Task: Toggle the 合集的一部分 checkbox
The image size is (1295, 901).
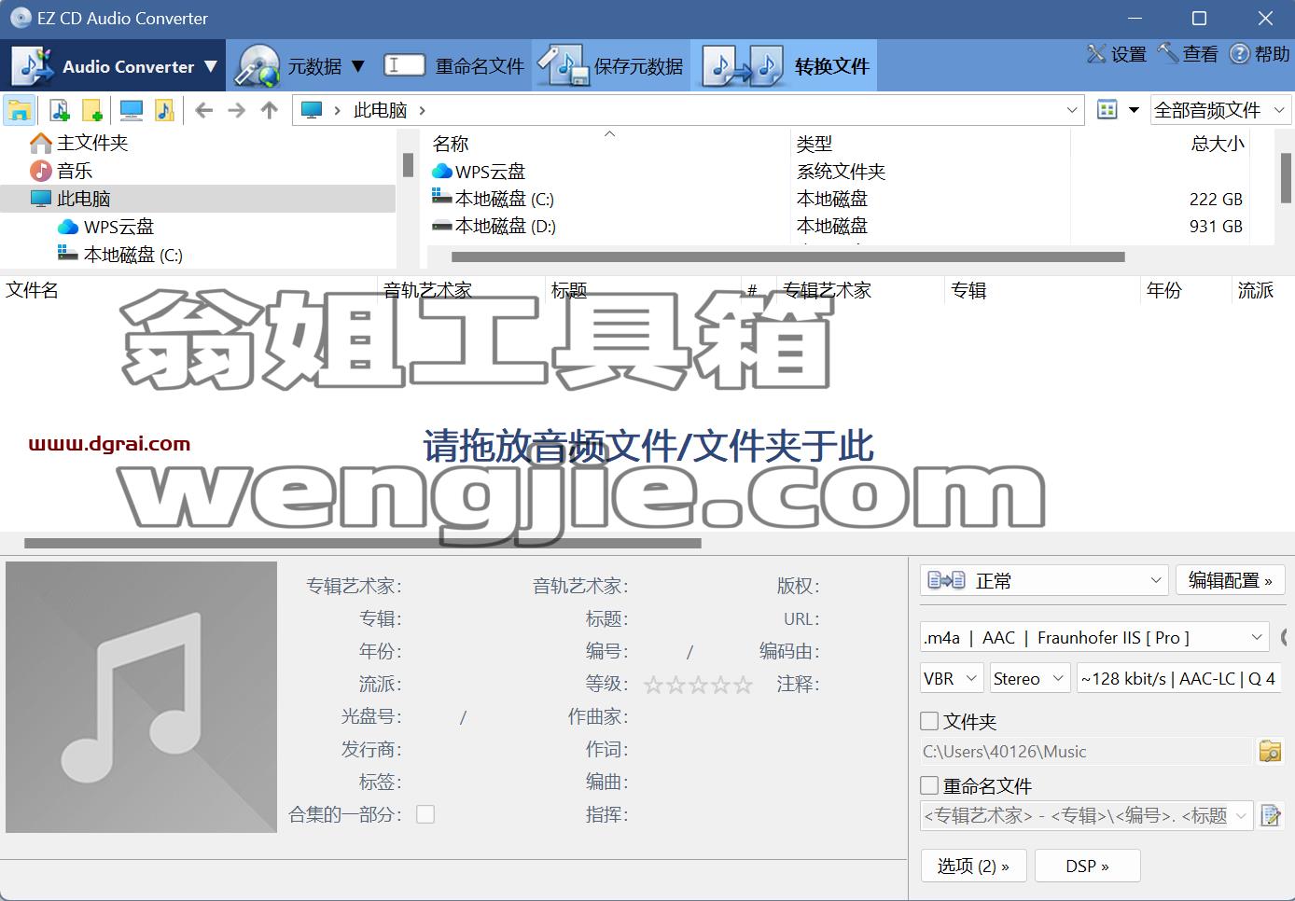Action: point(425,814)
